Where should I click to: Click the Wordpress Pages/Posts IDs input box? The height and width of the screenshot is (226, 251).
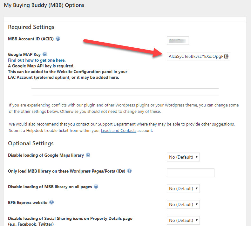click(190, 173)
